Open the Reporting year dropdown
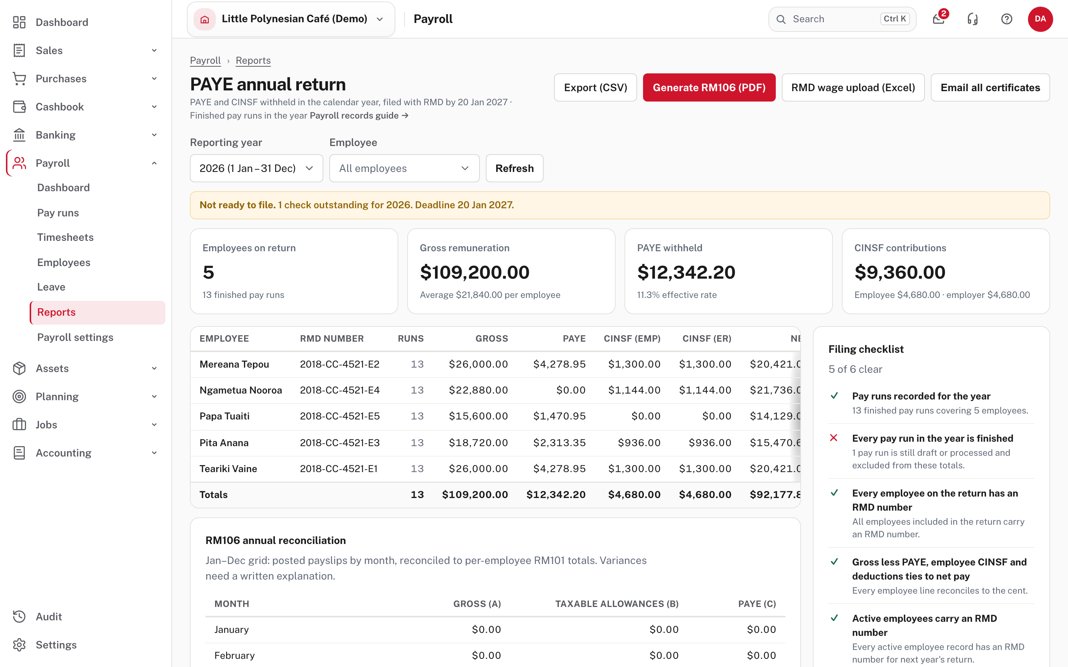Screen dimensions: 1068x667 click(256, 168)
